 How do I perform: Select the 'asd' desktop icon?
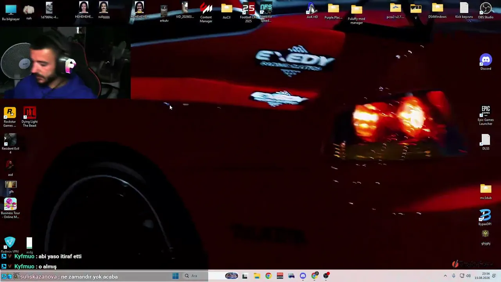11,168
